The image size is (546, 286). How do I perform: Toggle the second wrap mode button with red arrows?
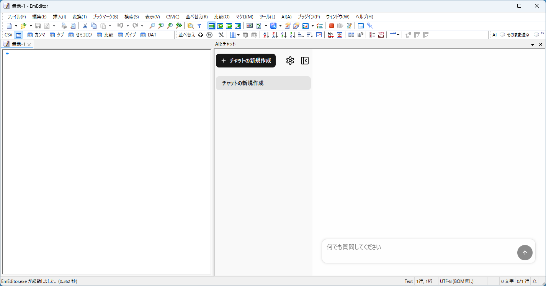220,26
